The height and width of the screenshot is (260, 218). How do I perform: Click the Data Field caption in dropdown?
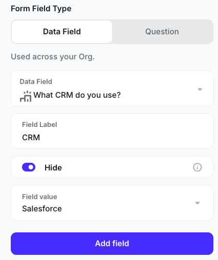[36, 81]
